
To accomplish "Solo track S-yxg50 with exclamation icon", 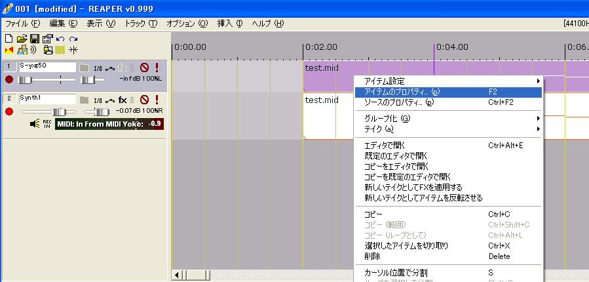I will click(x=157, y=68).
